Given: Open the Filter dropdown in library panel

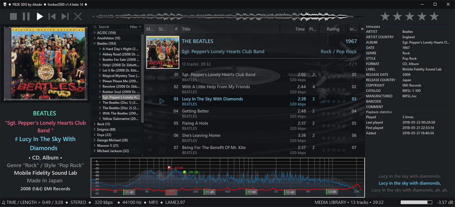Looking at the screenshot, I should coord(135,27).
